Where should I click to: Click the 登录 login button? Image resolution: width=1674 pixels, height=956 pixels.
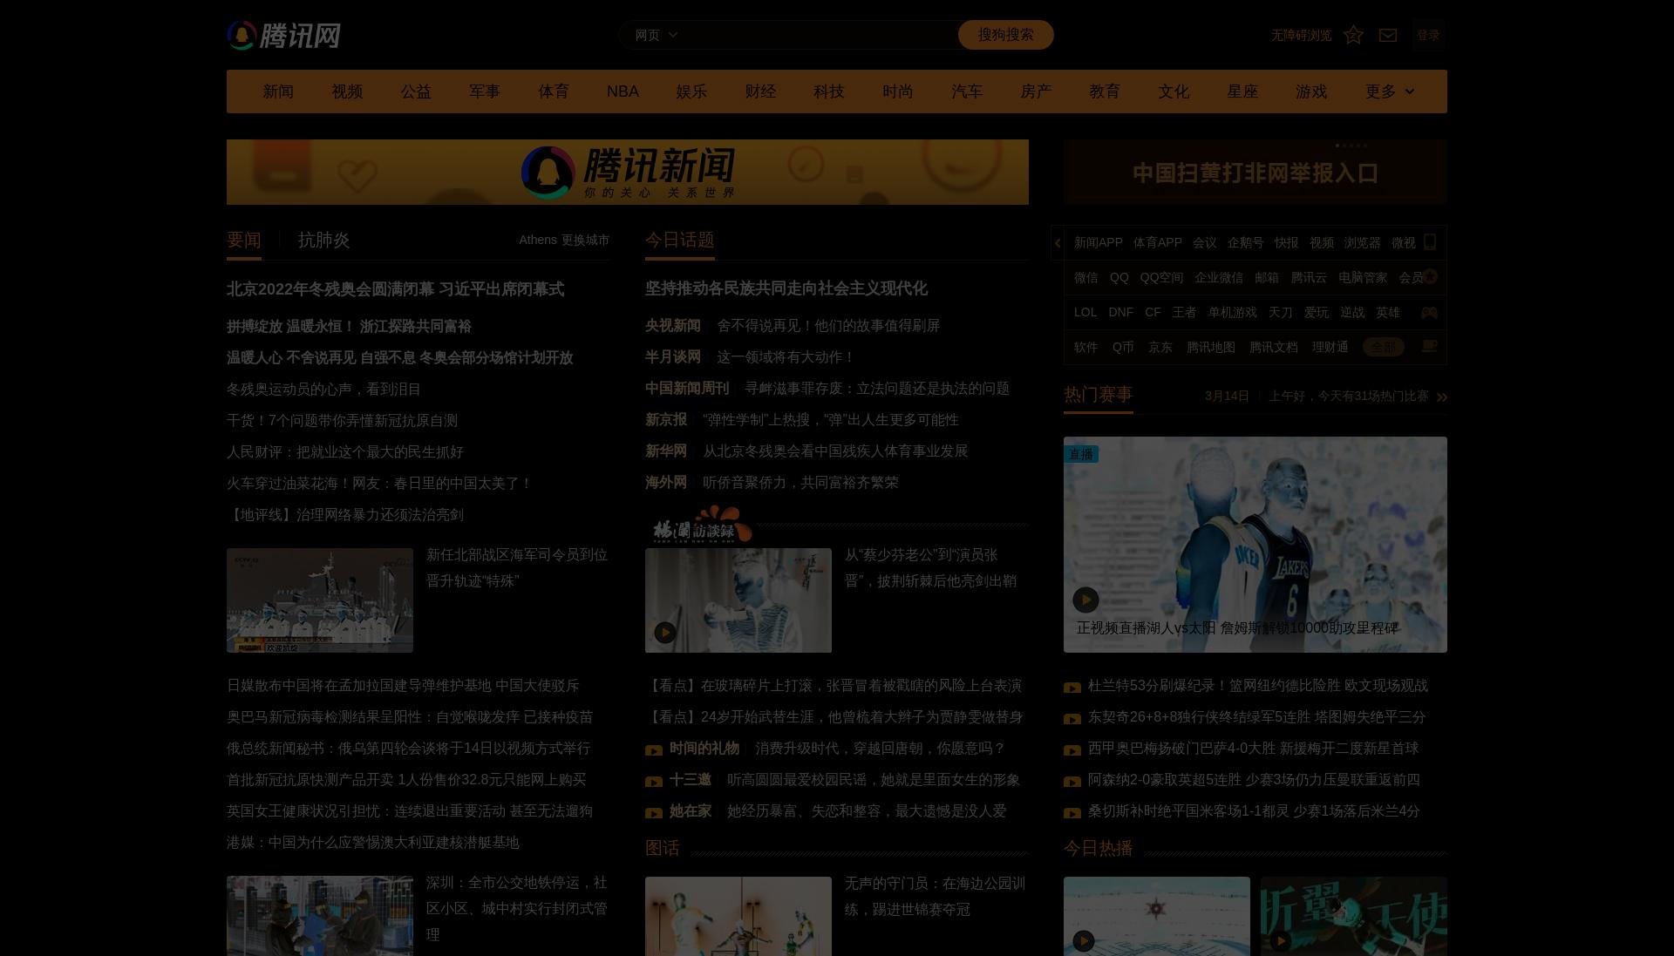coord(1428,35)
